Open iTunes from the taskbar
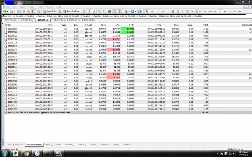 (x=37, y=154)
